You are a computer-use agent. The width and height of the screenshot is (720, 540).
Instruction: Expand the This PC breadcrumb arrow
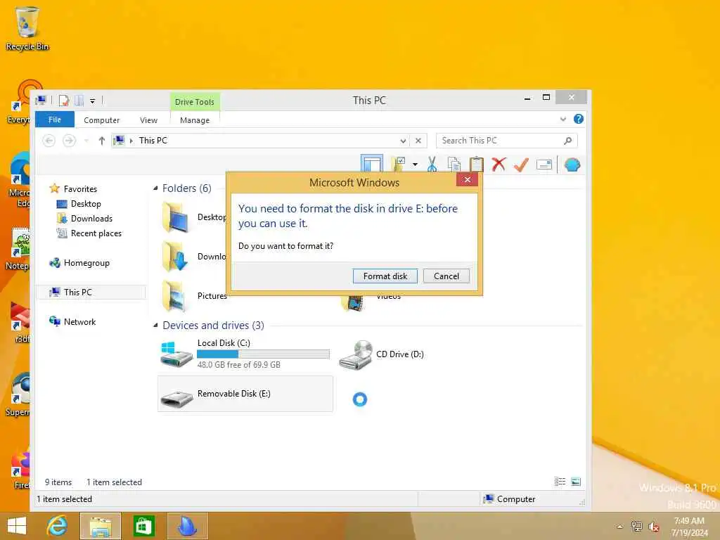click(x=131, y=141)
